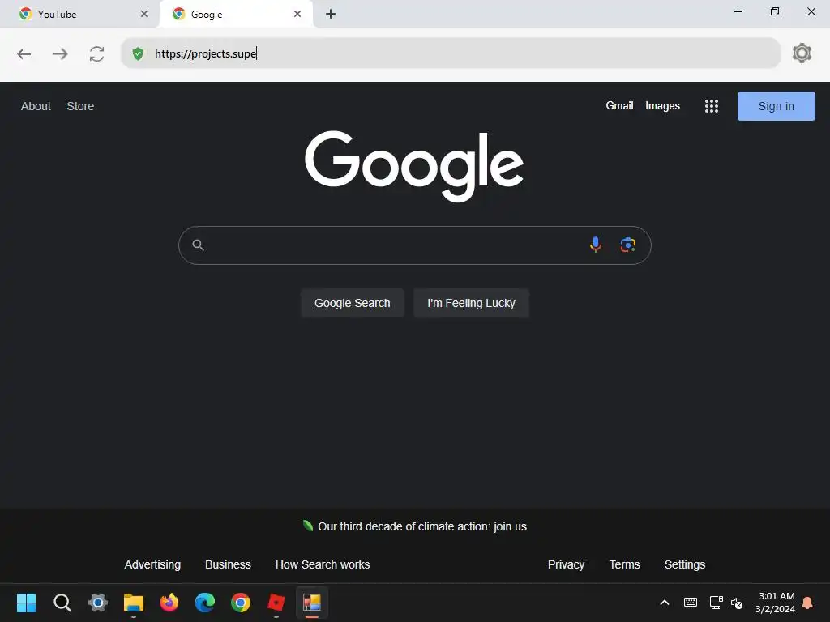The width and height of the screenshot is (830, 622).
Task: Click I'm Feeling Lucky button
Action: click(x=471, y=303)
